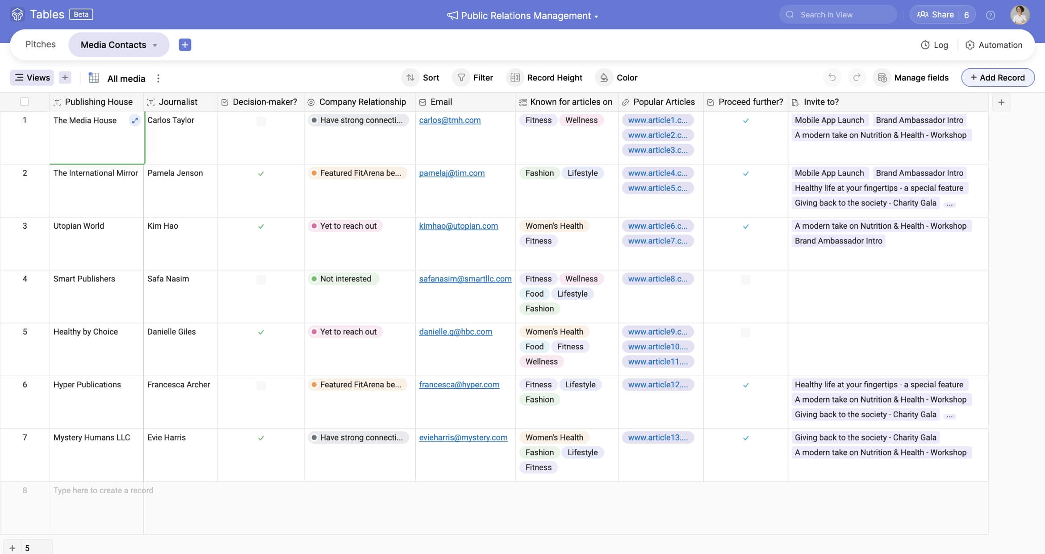Open the Color options icon
The image size is (1045, 554).
point(604,77)
